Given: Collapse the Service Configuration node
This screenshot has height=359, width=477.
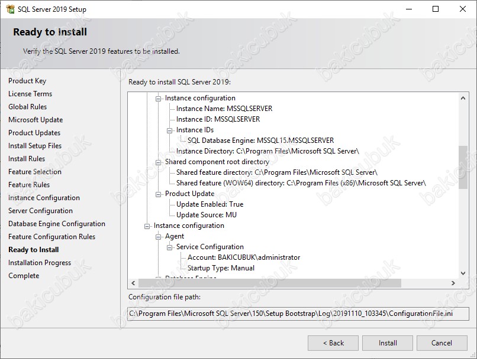Looking at the screenshot, I should pyautogui.click(x=169, y=247).
